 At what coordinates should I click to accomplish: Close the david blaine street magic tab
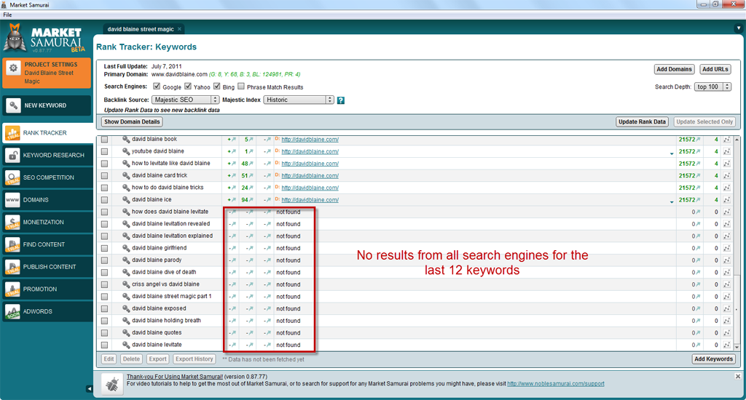[x=179, y=29]
